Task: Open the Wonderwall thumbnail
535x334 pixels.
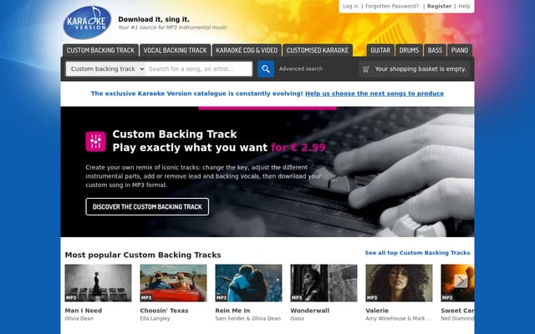Action: (324, 283)
